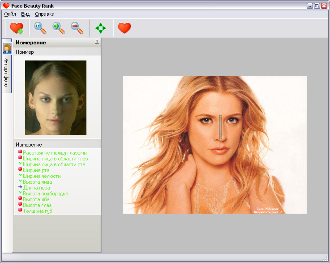The height and width of the screenshot is (263, 330).
Task: Open the Справка menu
Action: (45, 14)
